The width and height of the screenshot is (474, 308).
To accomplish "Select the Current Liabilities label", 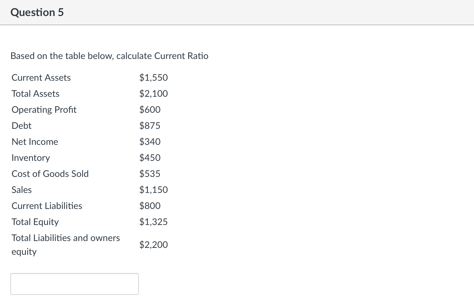I will [x=46, y=206].
